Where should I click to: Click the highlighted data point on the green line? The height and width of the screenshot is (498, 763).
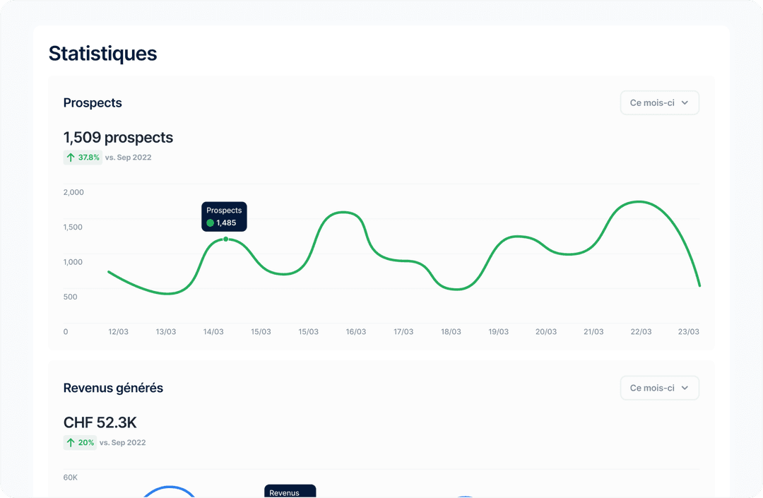(x=226, y=239)
